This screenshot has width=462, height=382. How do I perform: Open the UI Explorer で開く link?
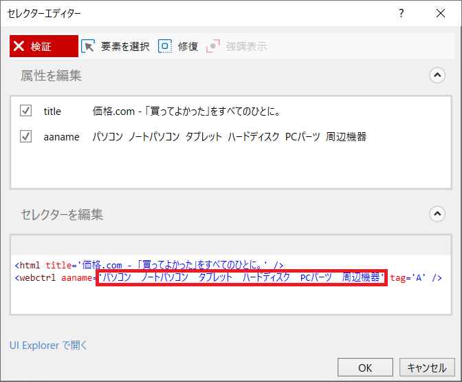coord(48,345)
